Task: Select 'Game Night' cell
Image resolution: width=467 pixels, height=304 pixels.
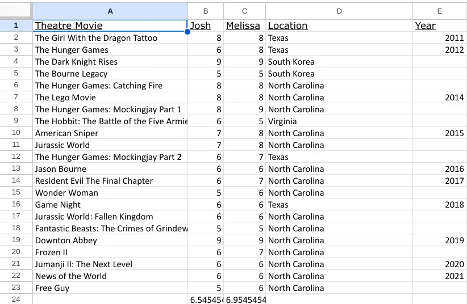Action: pyautogui.click(x=110, y=204)
